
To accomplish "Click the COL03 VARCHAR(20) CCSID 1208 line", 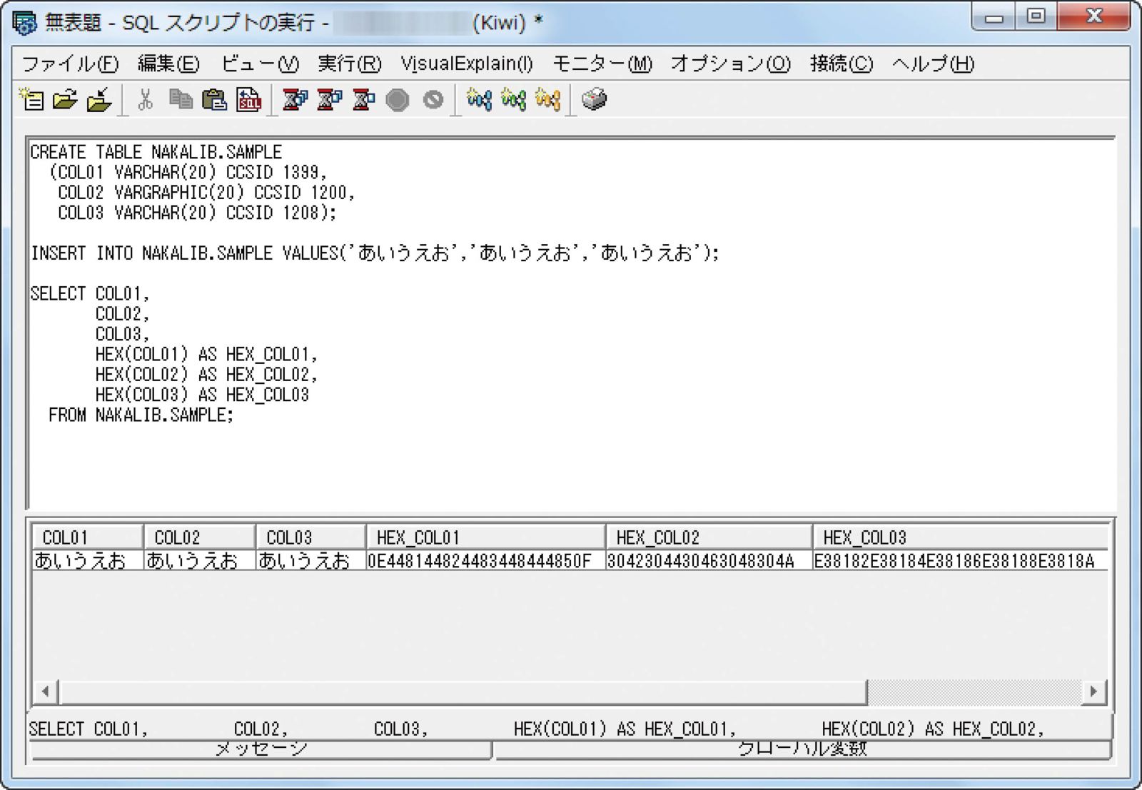I will coord(197,213).
